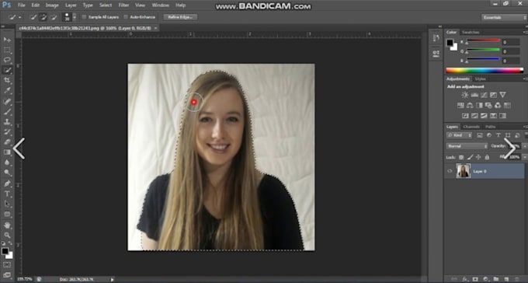Open the Essentials workspace dropdown

pos(503,18)
